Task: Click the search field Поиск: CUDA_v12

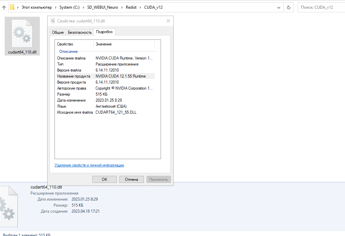Action: [321, 7]
